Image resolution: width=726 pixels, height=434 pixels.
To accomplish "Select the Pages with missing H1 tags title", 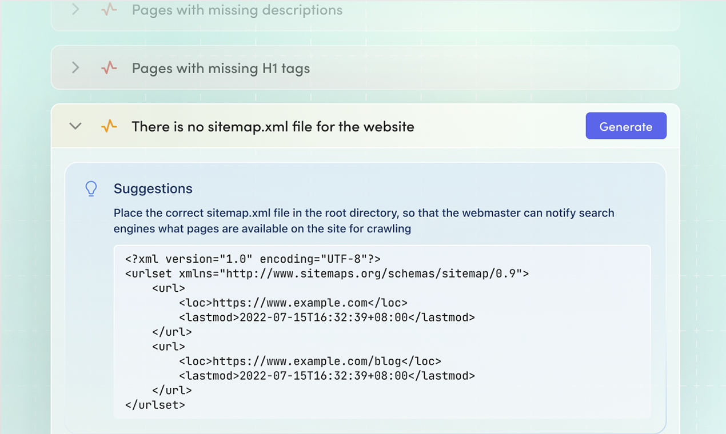I will click(x=221, y=69).
